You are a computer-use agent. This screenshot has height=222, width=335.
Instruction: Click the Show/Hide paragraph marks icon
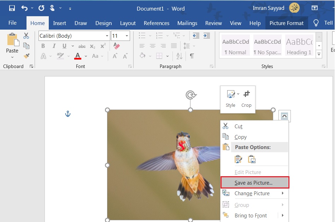point(192,56)
